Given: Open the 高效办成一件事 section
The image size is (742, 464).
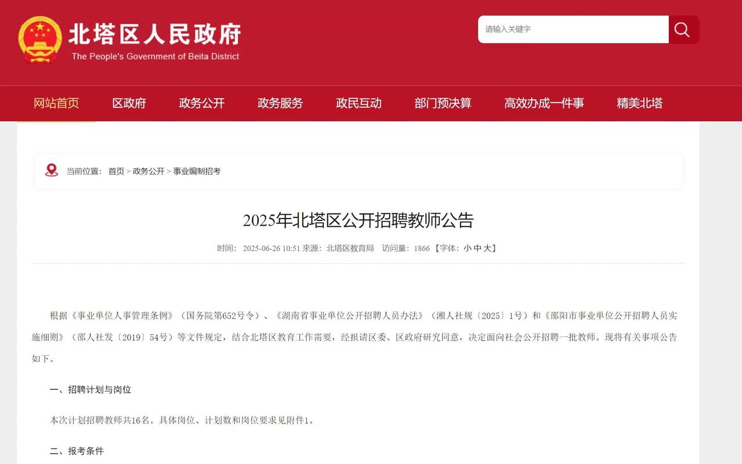Looking at the screenshot, I should pos(544,103).
